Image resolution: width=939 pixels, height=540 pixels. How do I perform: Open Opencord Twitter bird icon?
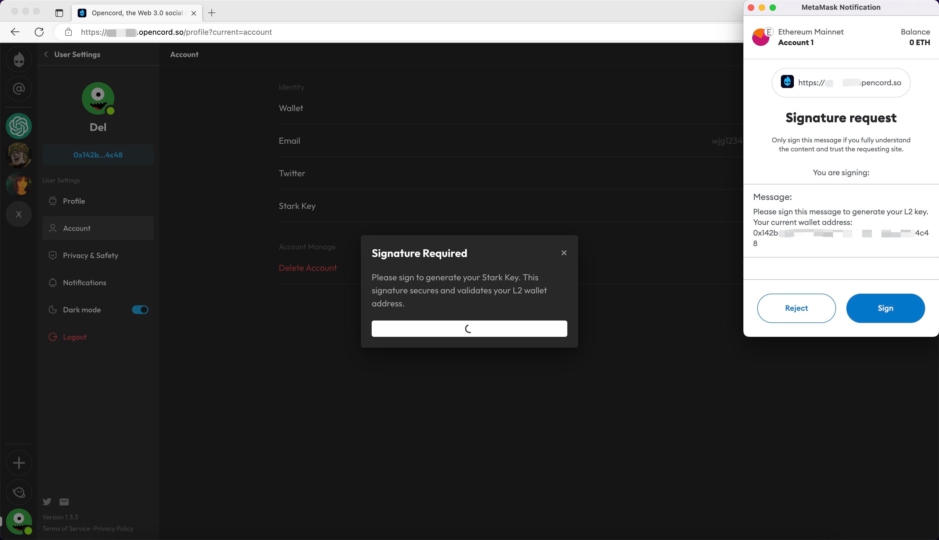pyautogui.click(x=47, y=502)
